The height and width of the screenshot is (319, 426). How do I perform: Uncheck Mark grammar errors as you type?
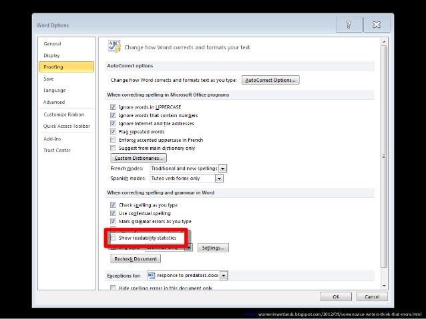pyautogui.click(x=113, y=221)
